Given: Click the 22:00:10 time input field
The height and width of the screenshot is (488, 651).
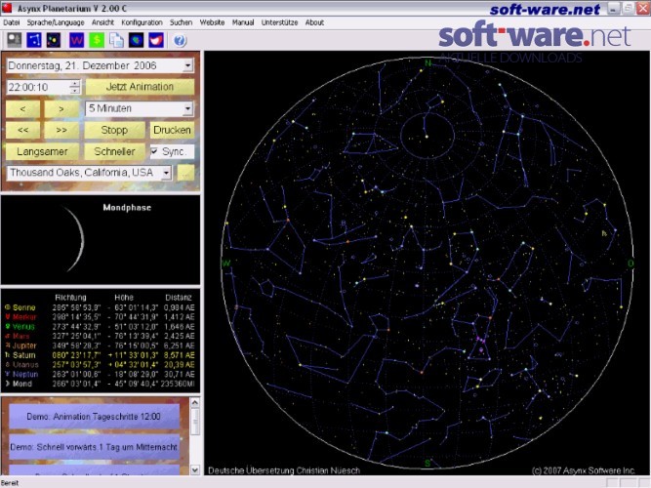Looking at the screenshot, I should (38, 87).
